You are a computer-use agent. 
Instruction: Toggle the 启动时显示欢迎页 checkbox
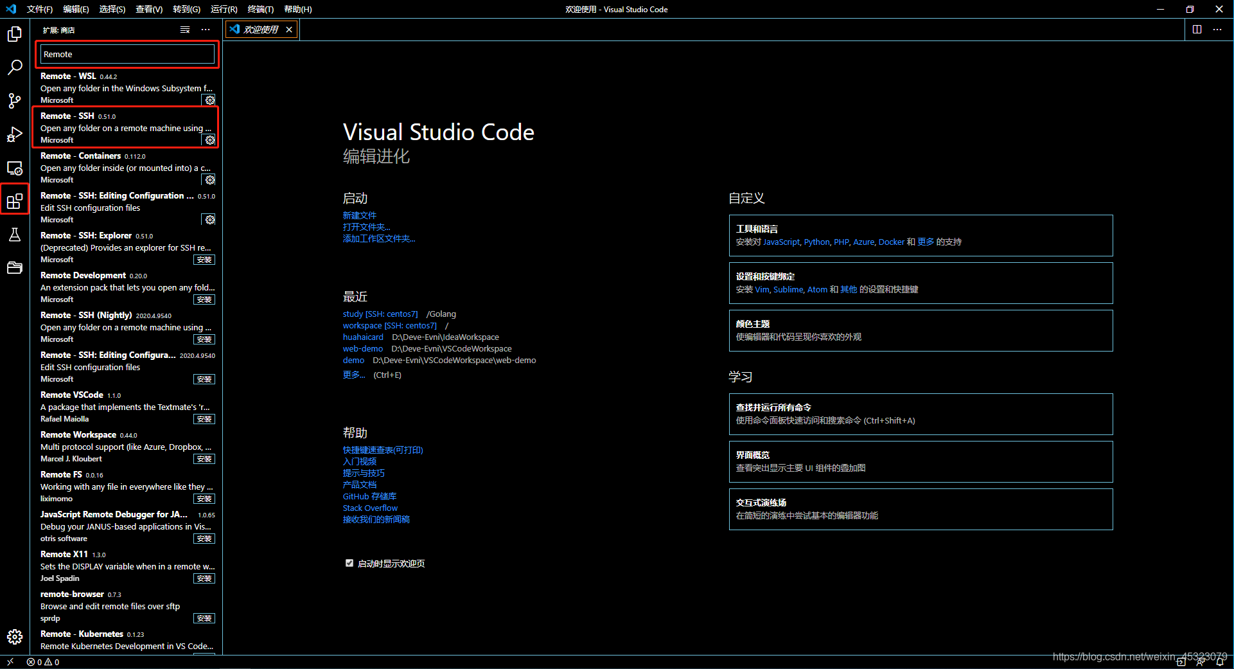(x=349, y=564)
